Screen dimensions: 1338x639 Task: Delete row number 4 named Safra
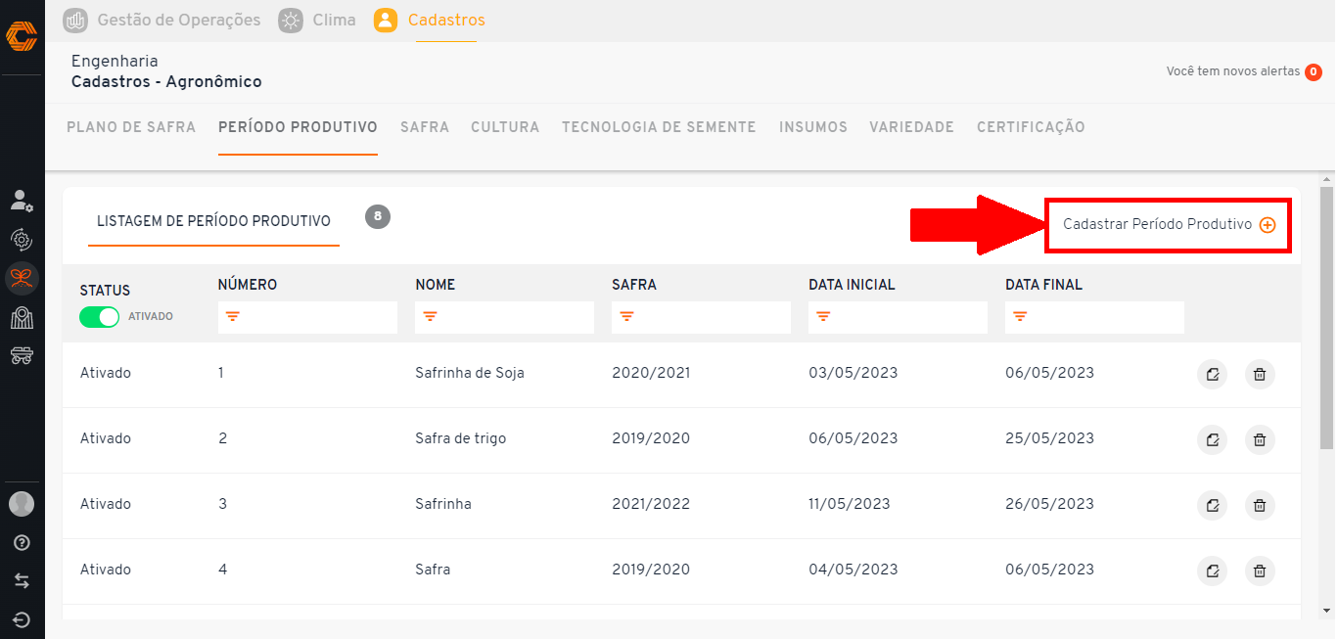point(1260,571)
